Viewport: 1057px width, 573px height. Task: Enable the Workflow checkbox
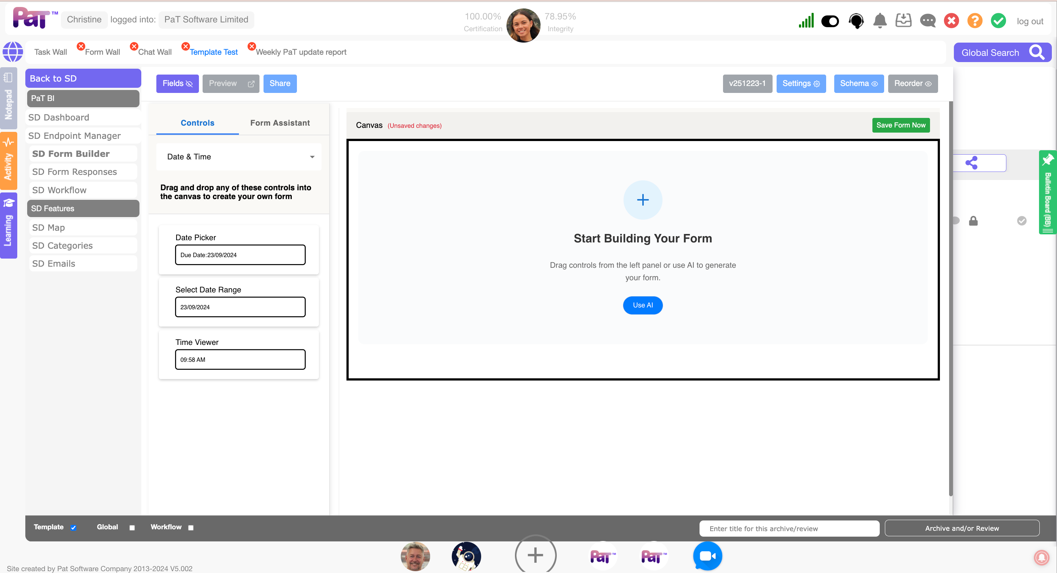[191, 527]
